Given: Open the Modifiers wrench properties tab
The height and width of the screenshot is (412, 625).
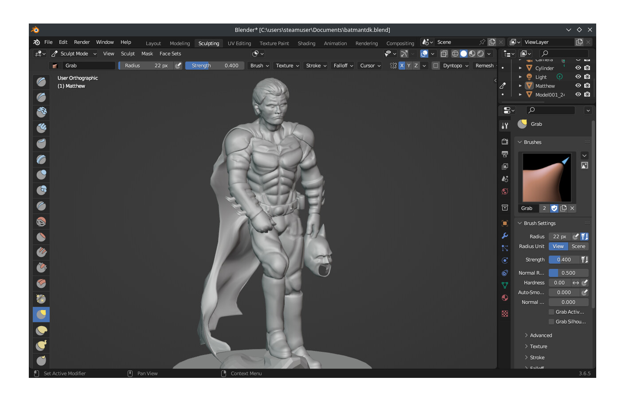Looking at the screenshot, I should 504,236.
